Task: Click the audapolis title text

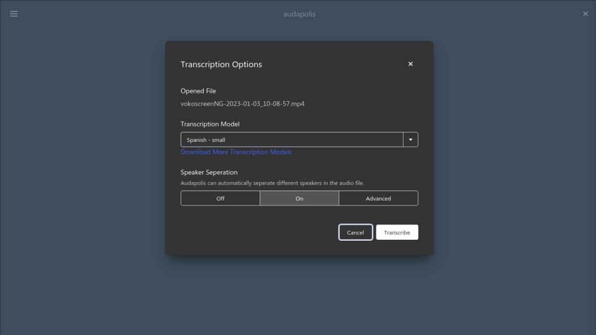Action: (x=299, y=14)
